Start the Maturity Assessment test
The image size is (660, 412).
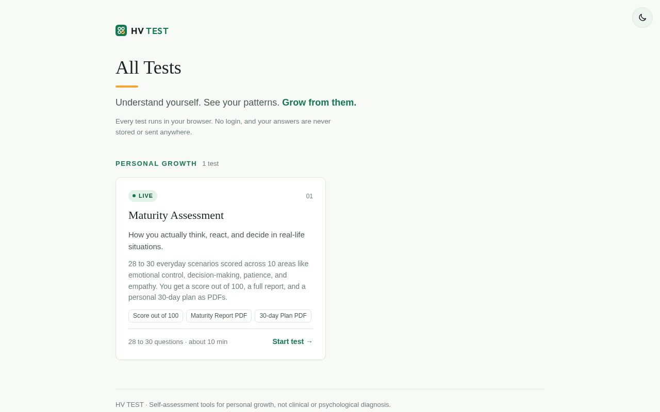292,341
